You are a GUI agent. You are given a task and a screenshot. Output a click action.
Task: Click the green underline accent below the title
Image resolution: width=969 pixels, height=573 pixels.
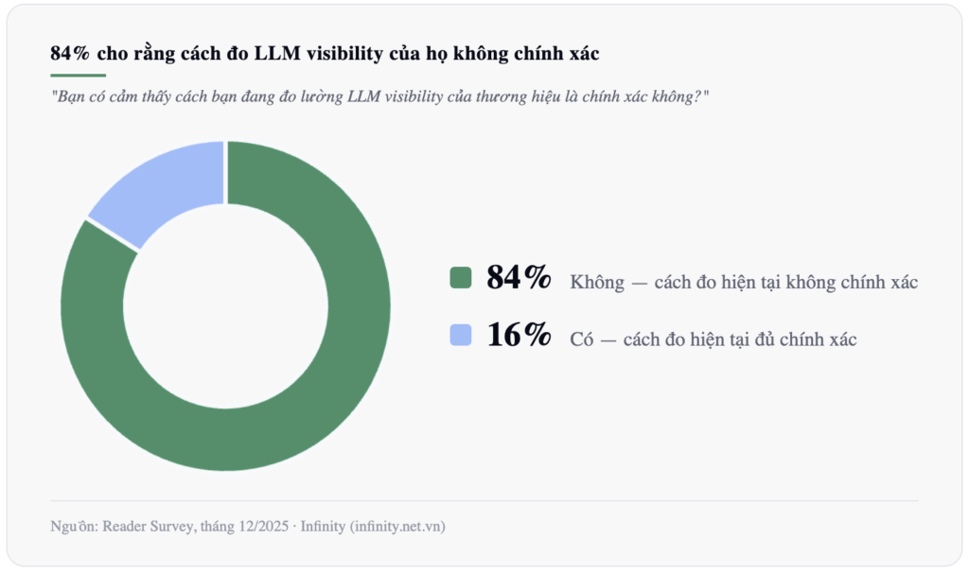tap(78, 76)
